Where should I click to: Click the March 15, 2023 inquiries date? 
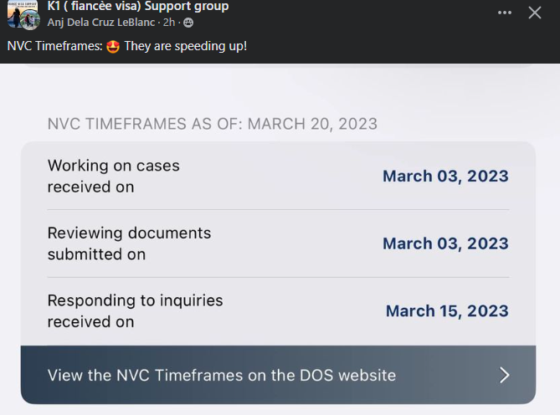[x=447, y=311]
